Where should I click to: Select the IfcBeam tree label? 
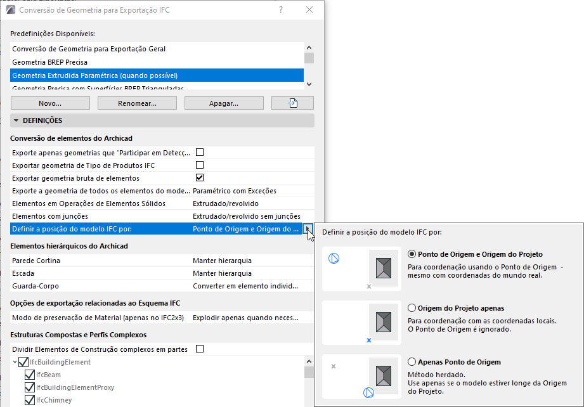pyautogui.click(x=48, y=375)
